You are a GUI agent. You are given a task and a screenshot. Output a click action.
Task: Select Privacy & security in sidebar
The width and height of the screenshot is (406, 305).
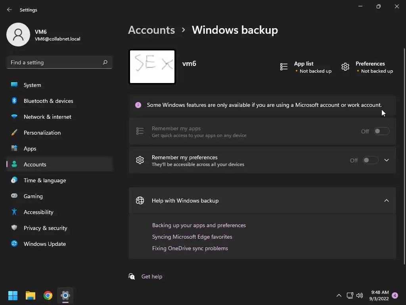pos(45,228)
